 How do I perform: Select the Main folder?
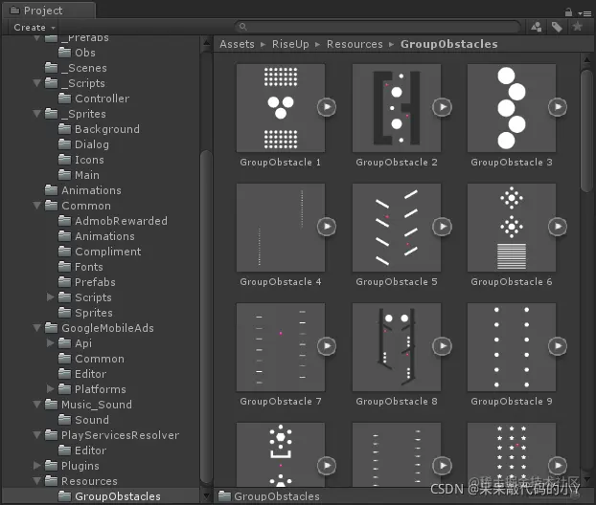pyautogui.click(x=80, y=175)
